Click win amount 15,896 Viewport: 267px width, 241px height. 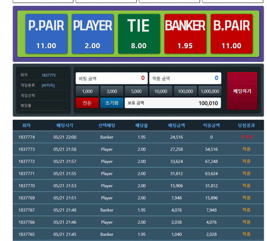[211, 198]
